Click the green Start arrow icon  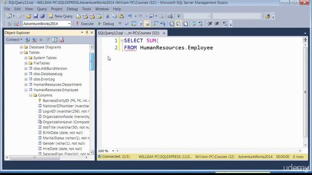click(x=179, y=16)
